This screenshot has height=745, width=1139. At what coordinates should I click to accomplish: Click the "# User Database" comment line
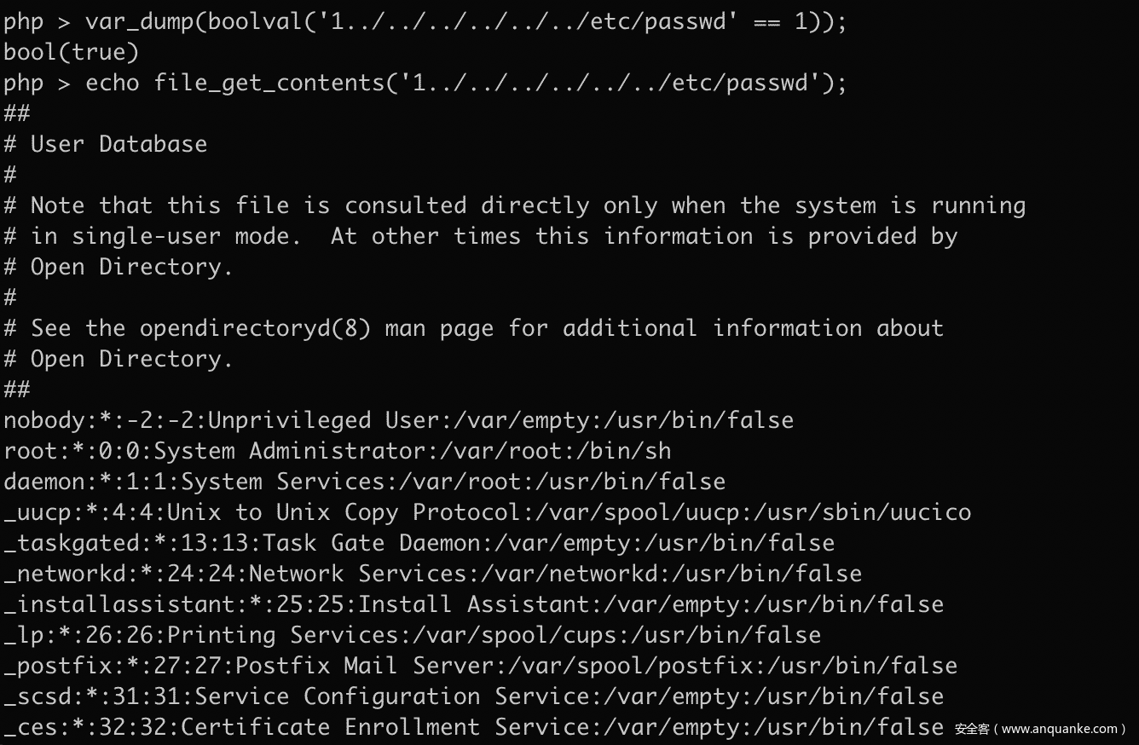tap(106, 144)
